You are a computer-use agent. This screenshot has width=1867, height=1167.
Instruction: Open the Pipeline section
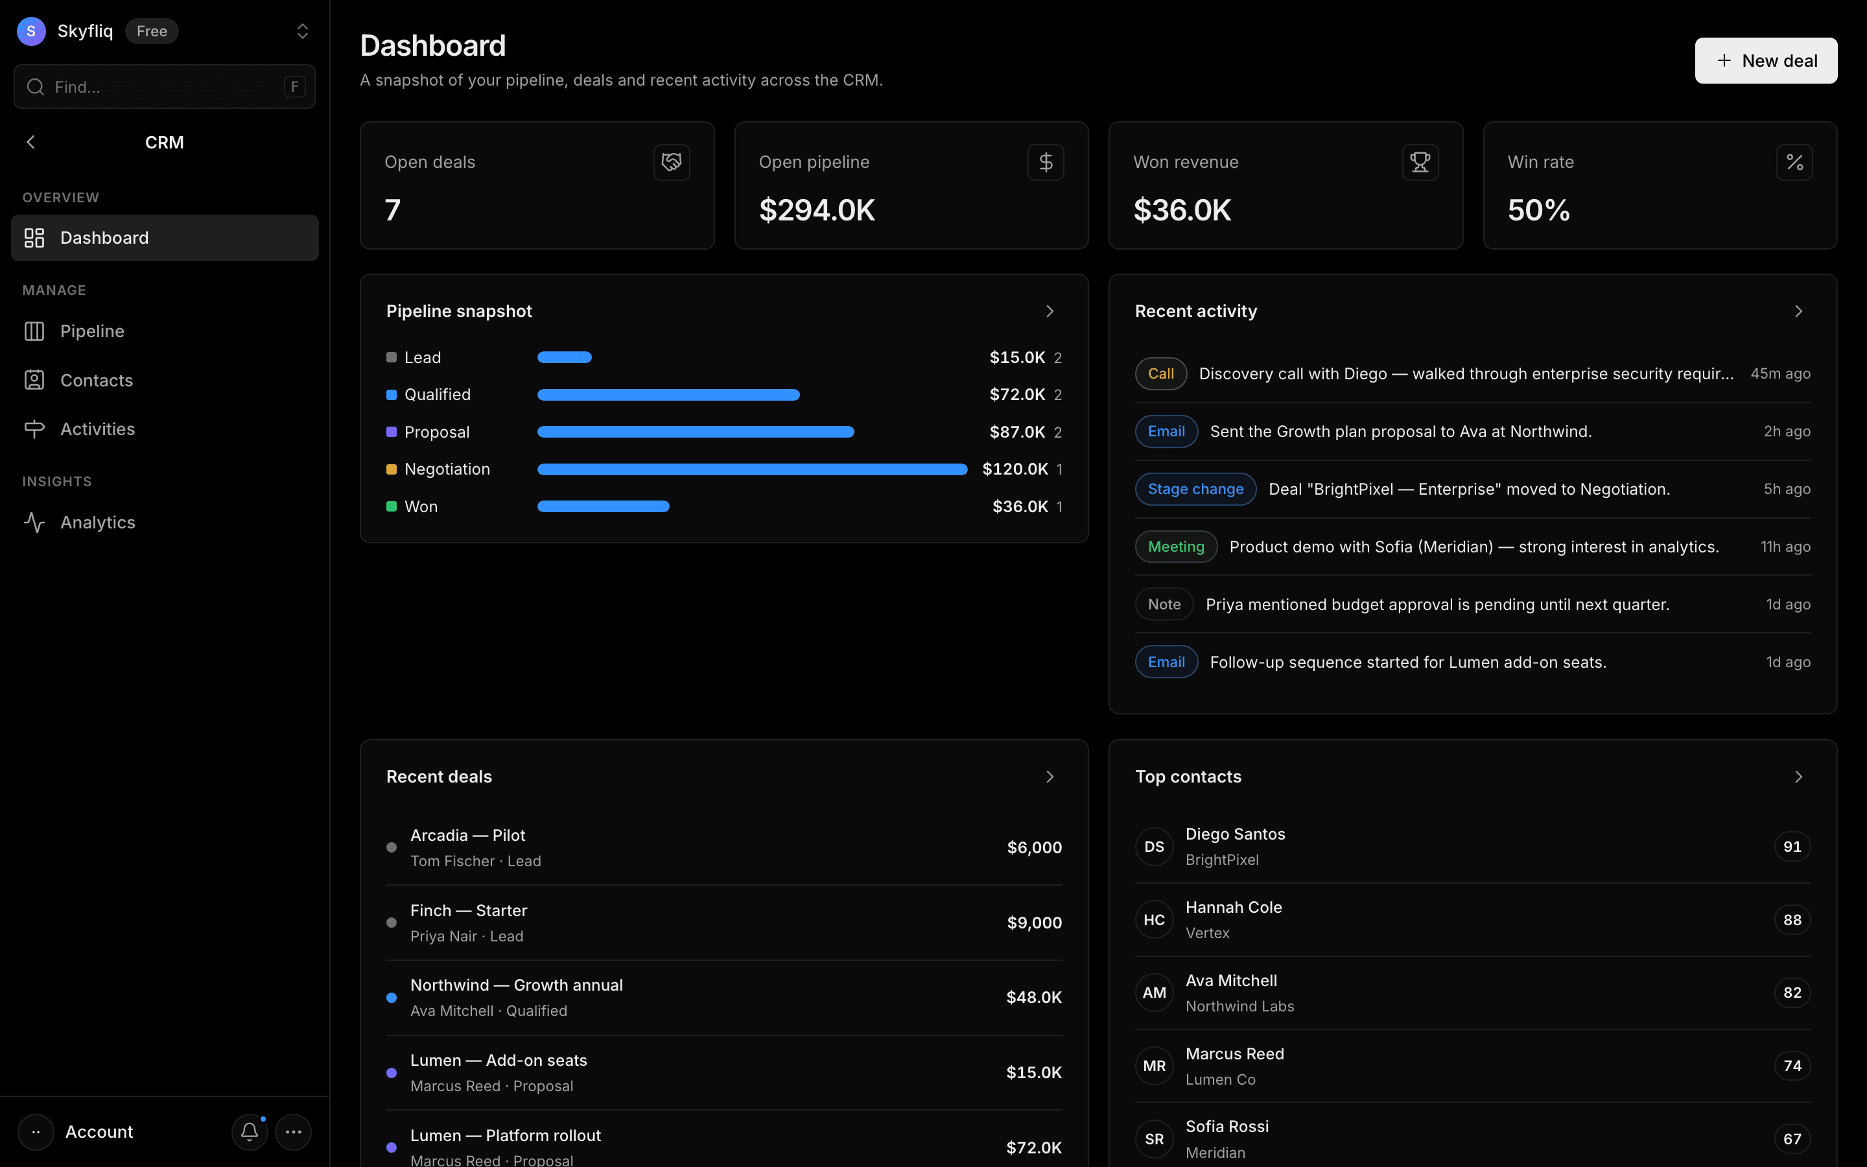pos(164,331)
